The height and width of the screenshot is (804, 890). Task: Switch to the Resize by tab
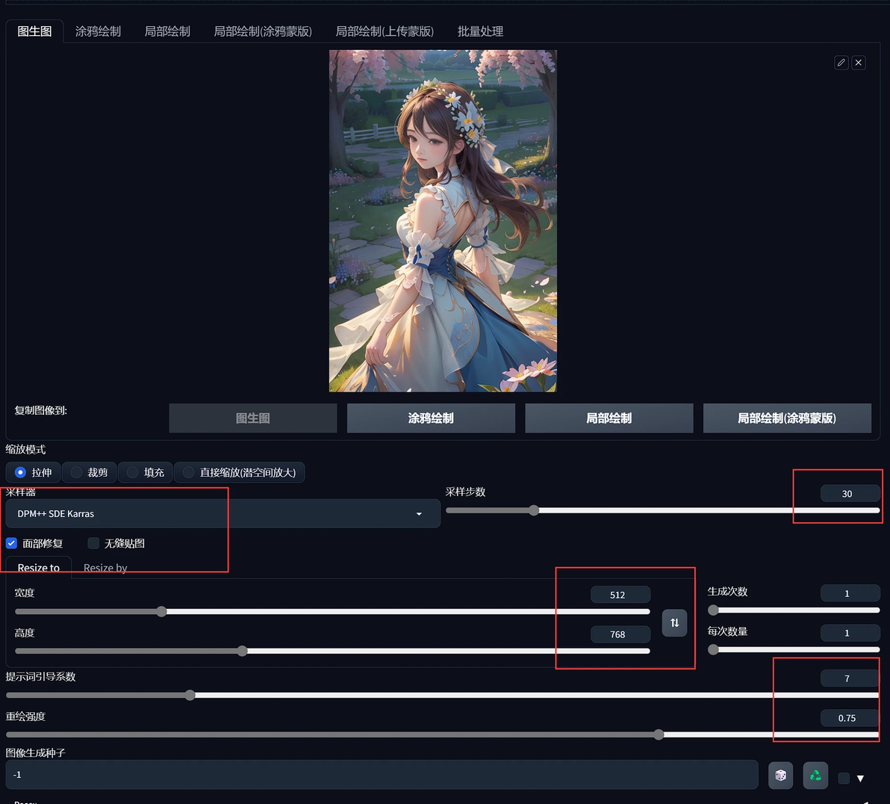pos(105,568)
